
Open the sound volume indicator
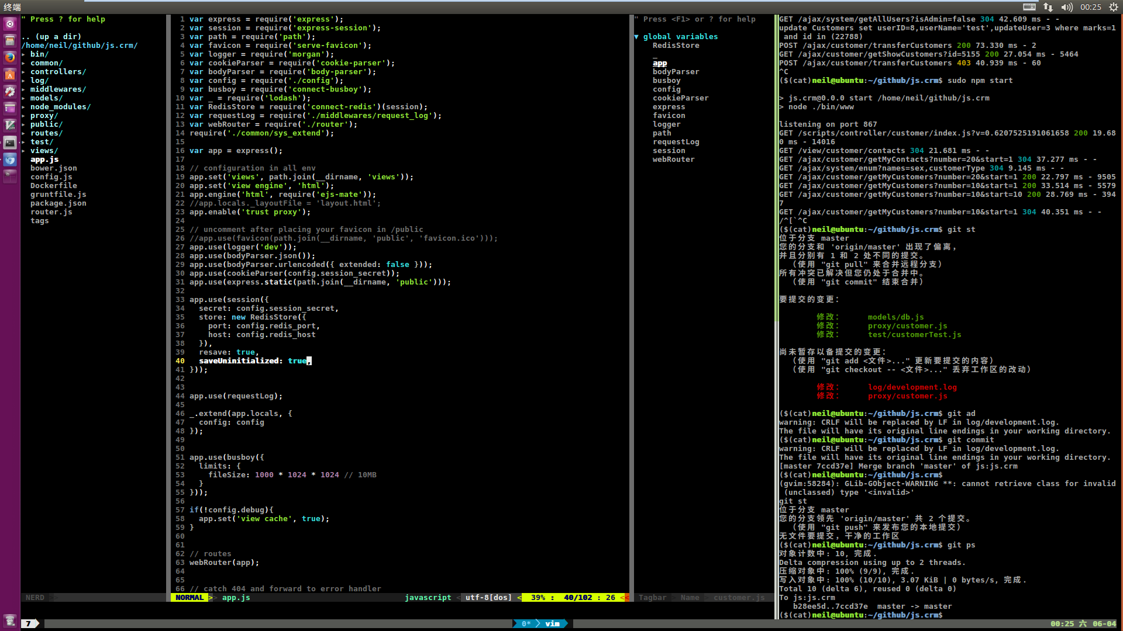tap(1067, 7)
